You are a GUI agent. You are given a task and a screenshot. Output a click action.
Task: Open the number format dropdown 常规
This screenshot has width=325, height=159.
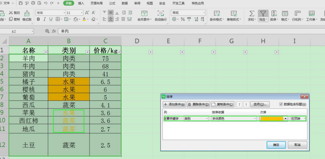point(204,13)
